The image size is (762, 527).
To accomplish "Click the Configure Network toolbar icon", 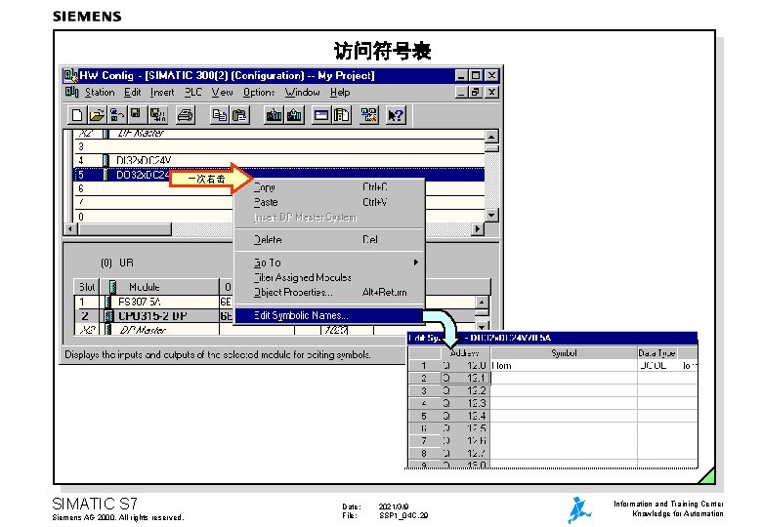I will [368, 115].
